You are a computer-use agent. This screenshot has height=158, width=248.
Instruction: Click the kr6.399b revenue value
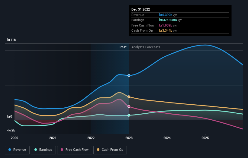coord(166,15)
